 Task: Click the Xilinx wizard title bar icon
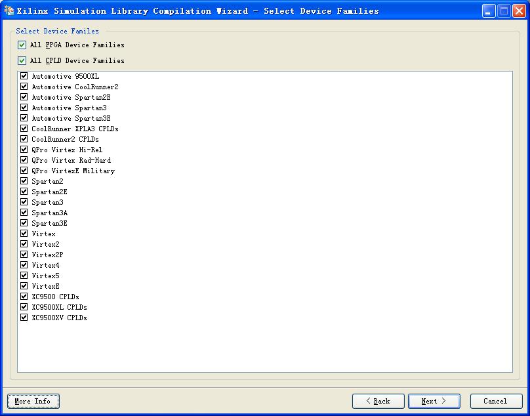click(9, 10)
